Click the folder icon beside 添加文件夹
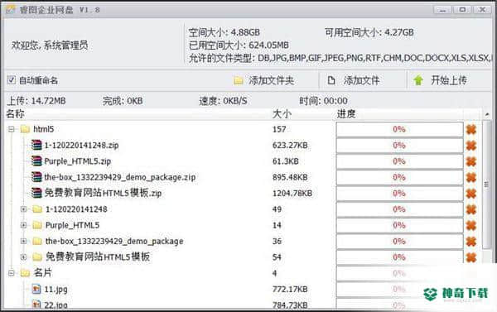 (239, 81)
